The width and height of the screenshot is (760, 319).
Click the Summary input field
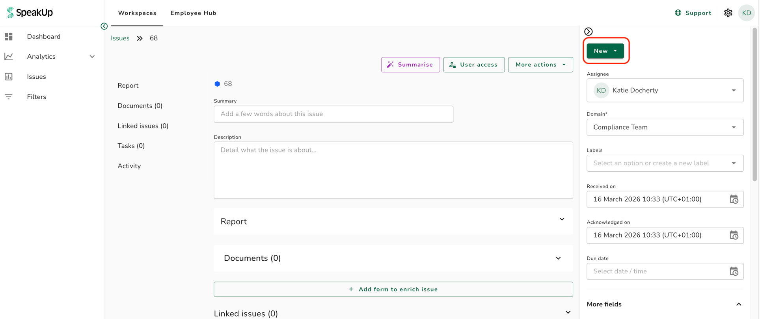click(x=333, y=114)
